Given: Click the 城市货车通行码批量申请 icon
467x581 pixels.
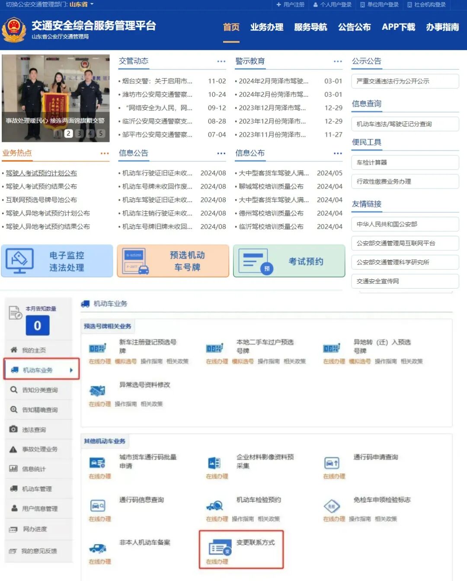Looking at the screenshot, I should (x=98, y=463).
